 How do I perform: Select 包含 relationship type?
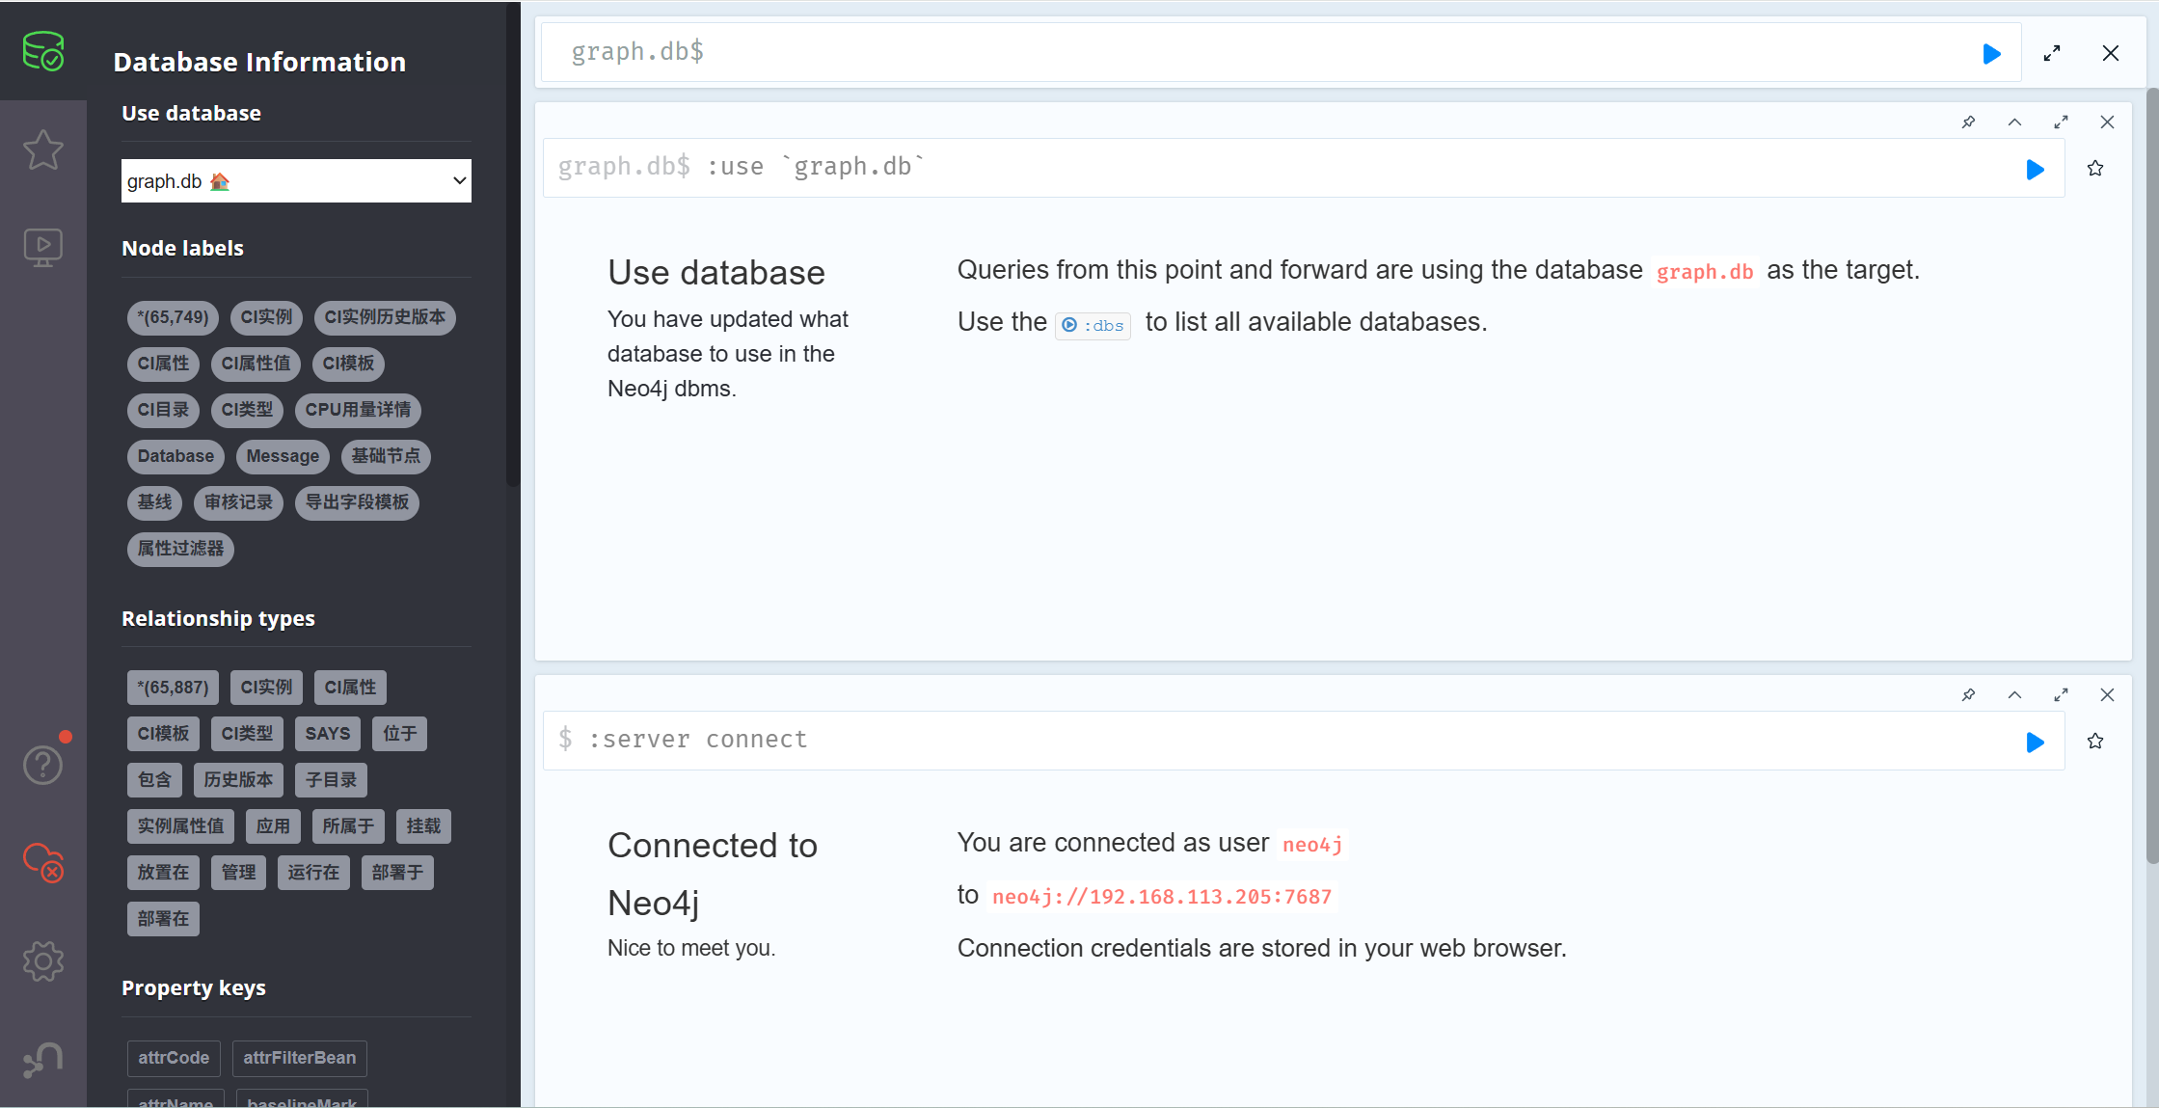coord(154,780)
